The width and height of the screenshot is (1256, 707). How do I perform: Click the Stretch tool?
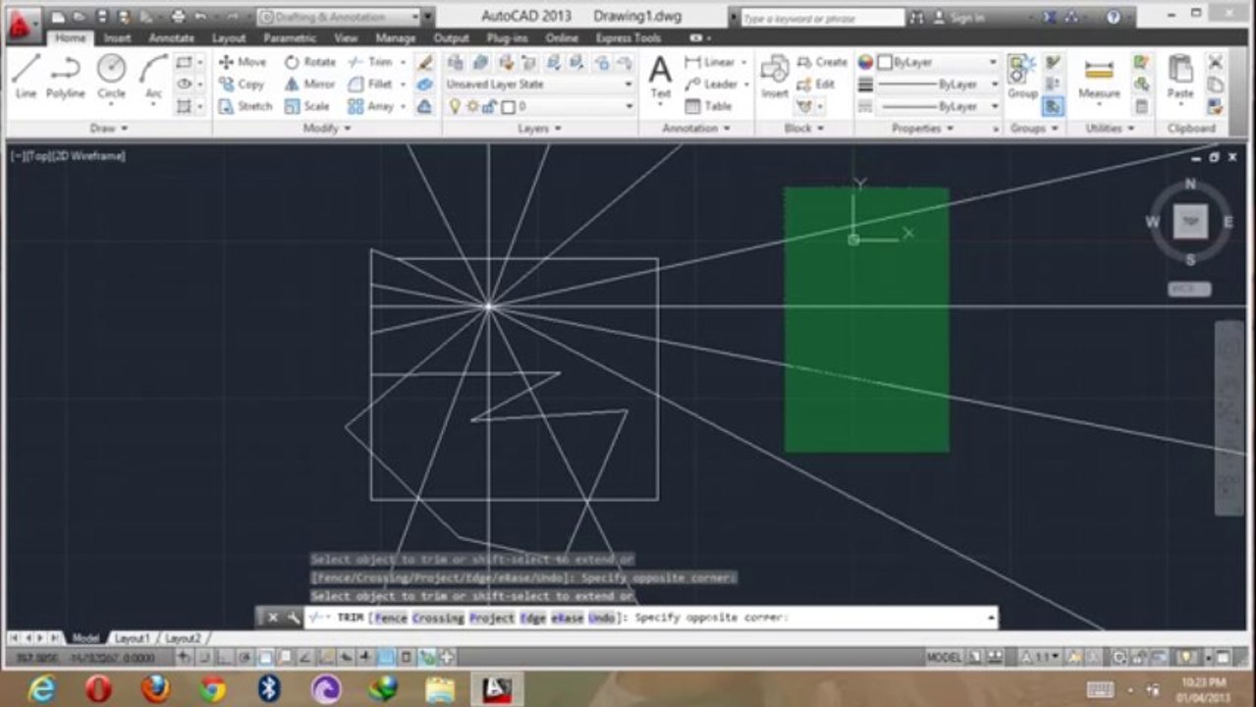(x=246, y=106)
